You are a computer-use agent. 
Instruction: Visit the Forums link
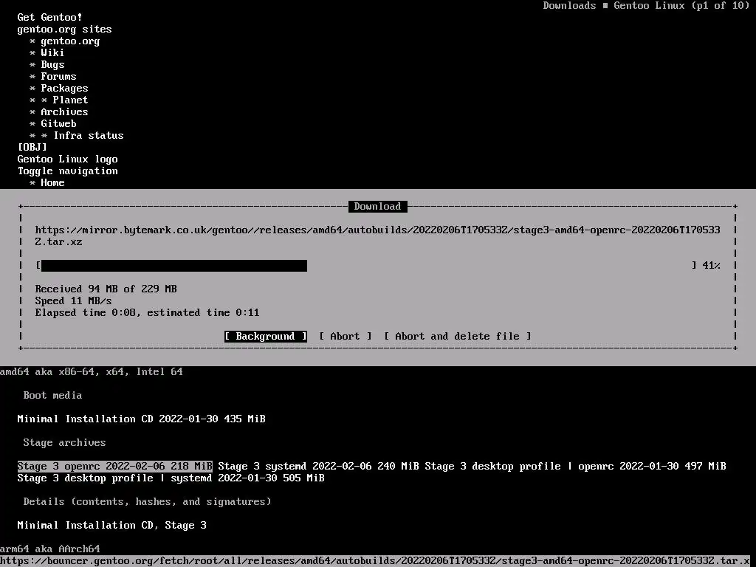tap(58, 76)
